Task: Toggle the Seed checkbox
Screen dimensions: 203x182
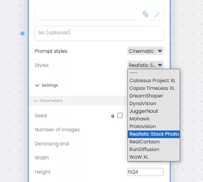Action: pos(120,116)
